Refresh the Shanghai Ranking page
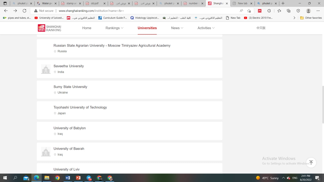 [x=25, y=11]
